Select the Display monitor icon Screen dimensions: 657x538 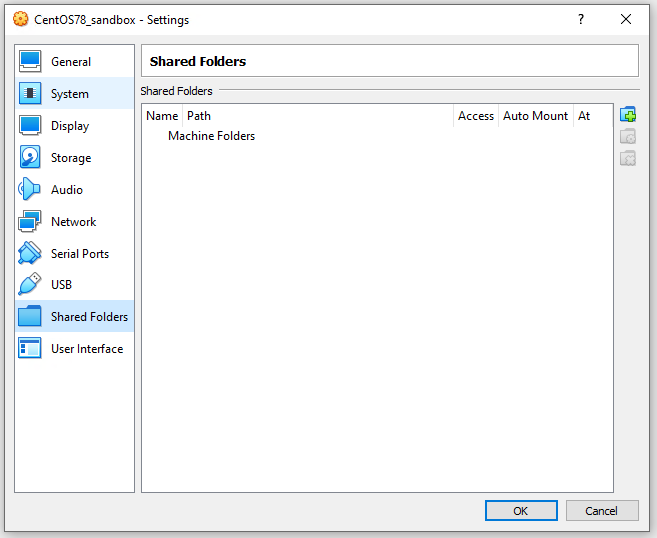(x=30, y=126)
